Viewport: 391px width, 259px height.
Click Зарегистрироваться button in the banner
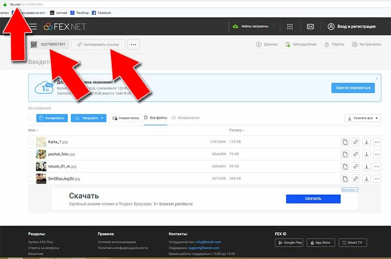pos(353,88)
